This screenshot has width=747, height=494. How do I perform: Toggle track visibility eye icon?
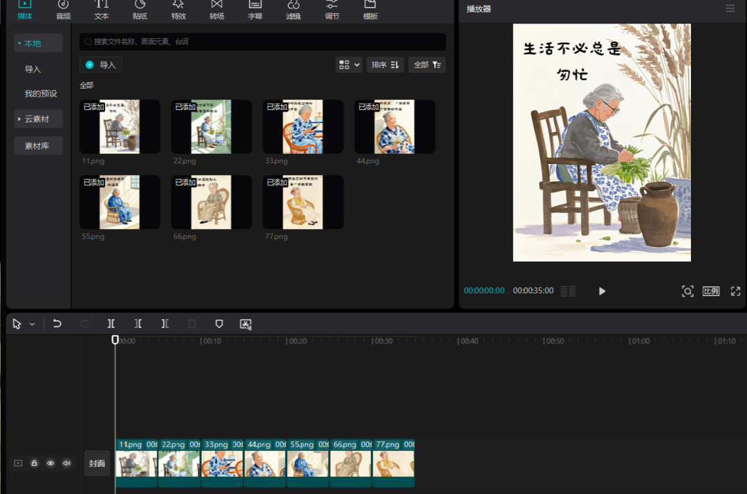(x=50, y=463)
